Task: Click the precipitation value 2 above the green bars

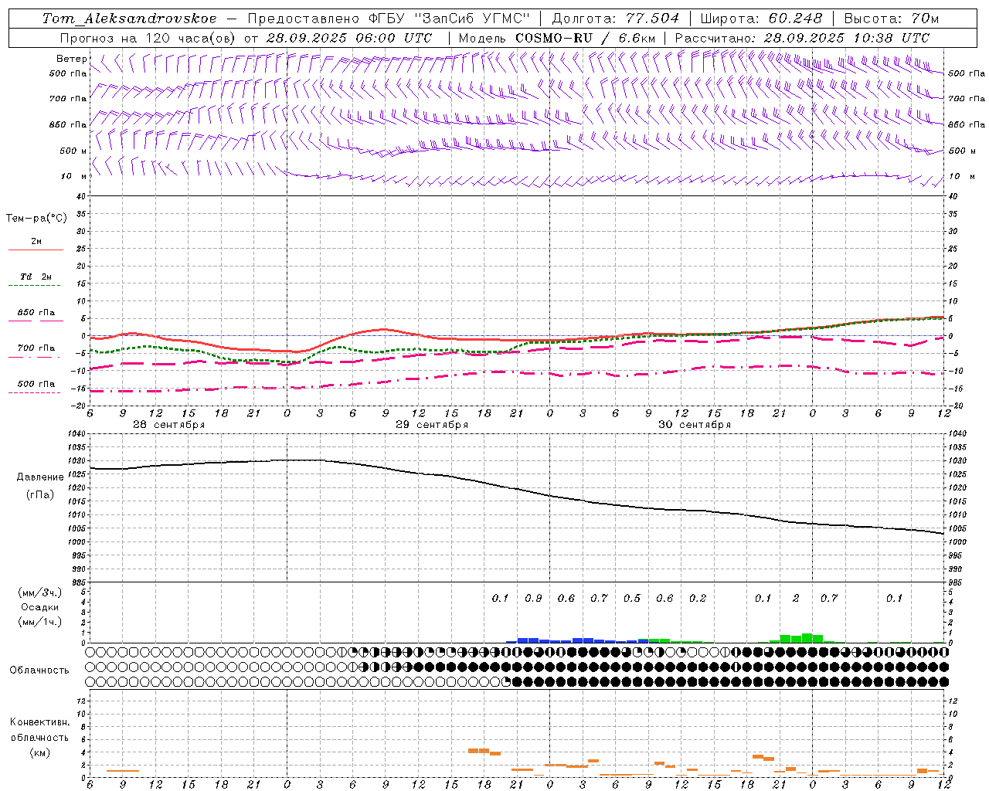Action: pos(796,598)
